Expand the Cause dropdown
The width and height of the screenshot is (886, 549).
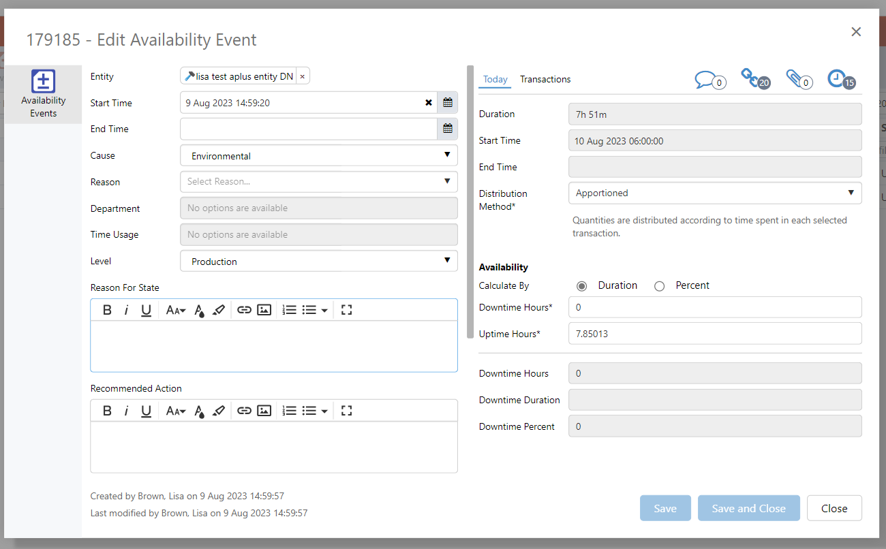coord(318,155)
